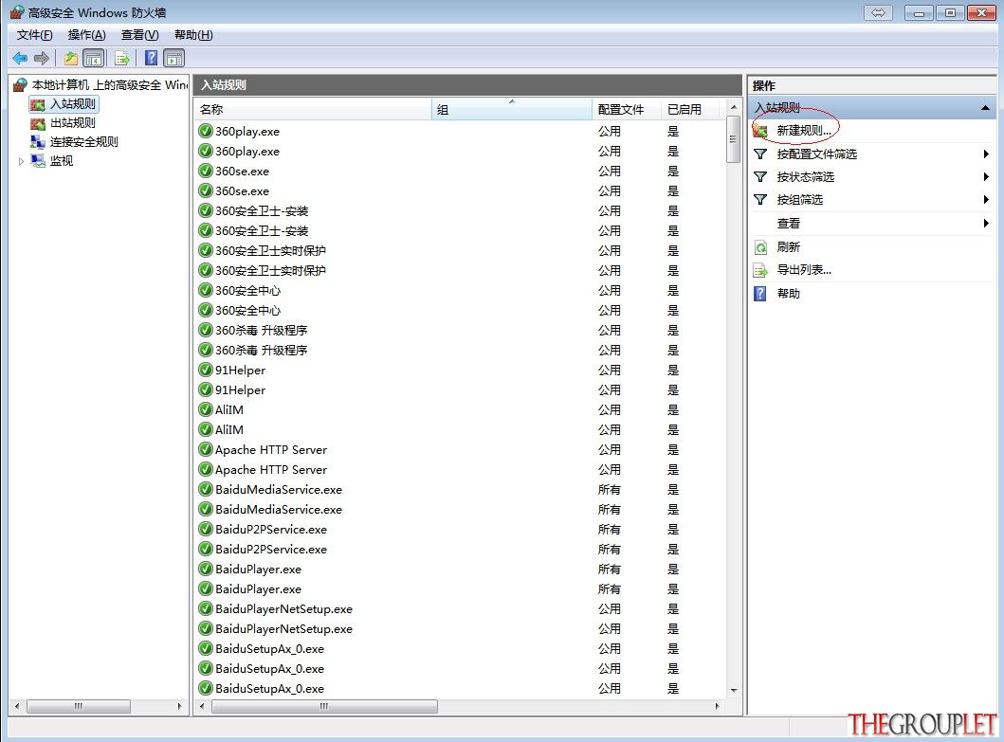Click the export list toolbar icon

(x=121, y=58)
